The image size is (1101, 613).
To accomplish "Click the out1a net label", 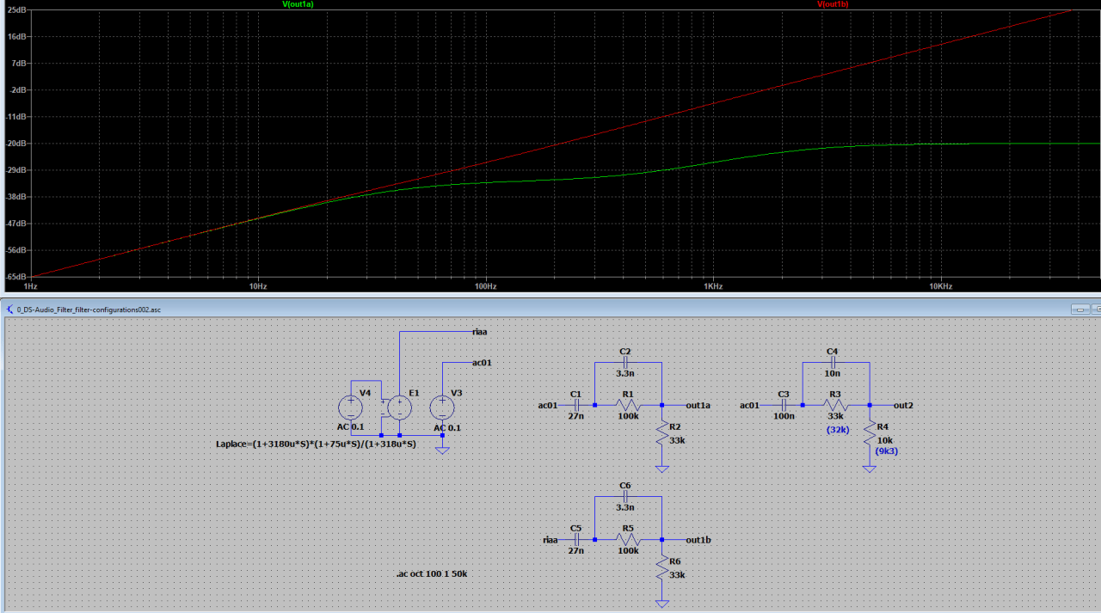I will tap(698, 405).
